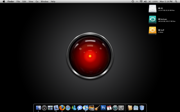The height and width of the screenshot is (112, 180).
Task: Open Photoshop from the dock
Action: [103, 108]
